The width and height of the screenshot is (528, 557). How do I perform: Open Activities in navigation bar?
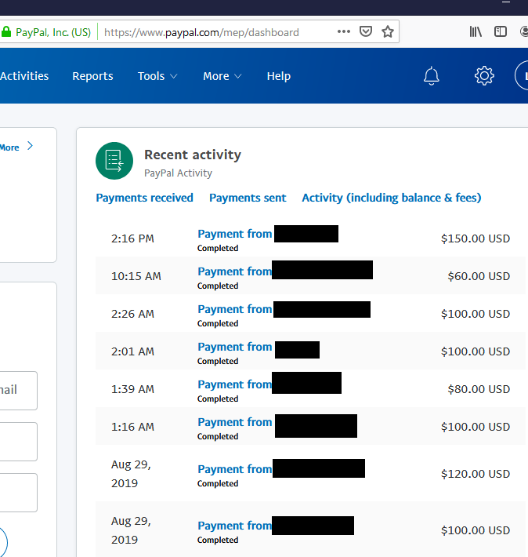click(x=24, y=76)
